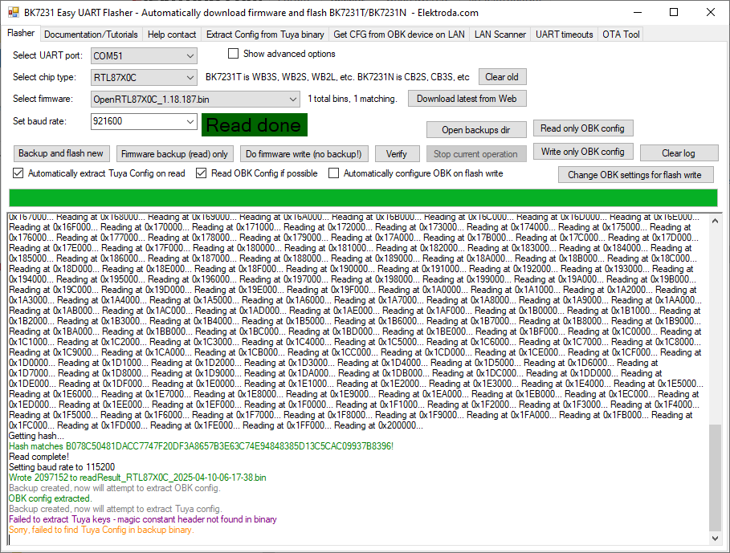Minimize the flasher window
Screen dimensions: 730x553
tap(638, 13)
